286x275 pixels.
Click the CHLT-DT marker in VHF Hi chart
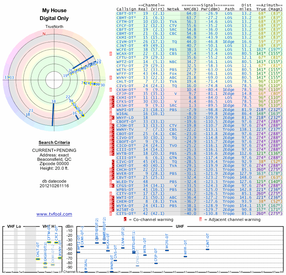tap(38, 259)
